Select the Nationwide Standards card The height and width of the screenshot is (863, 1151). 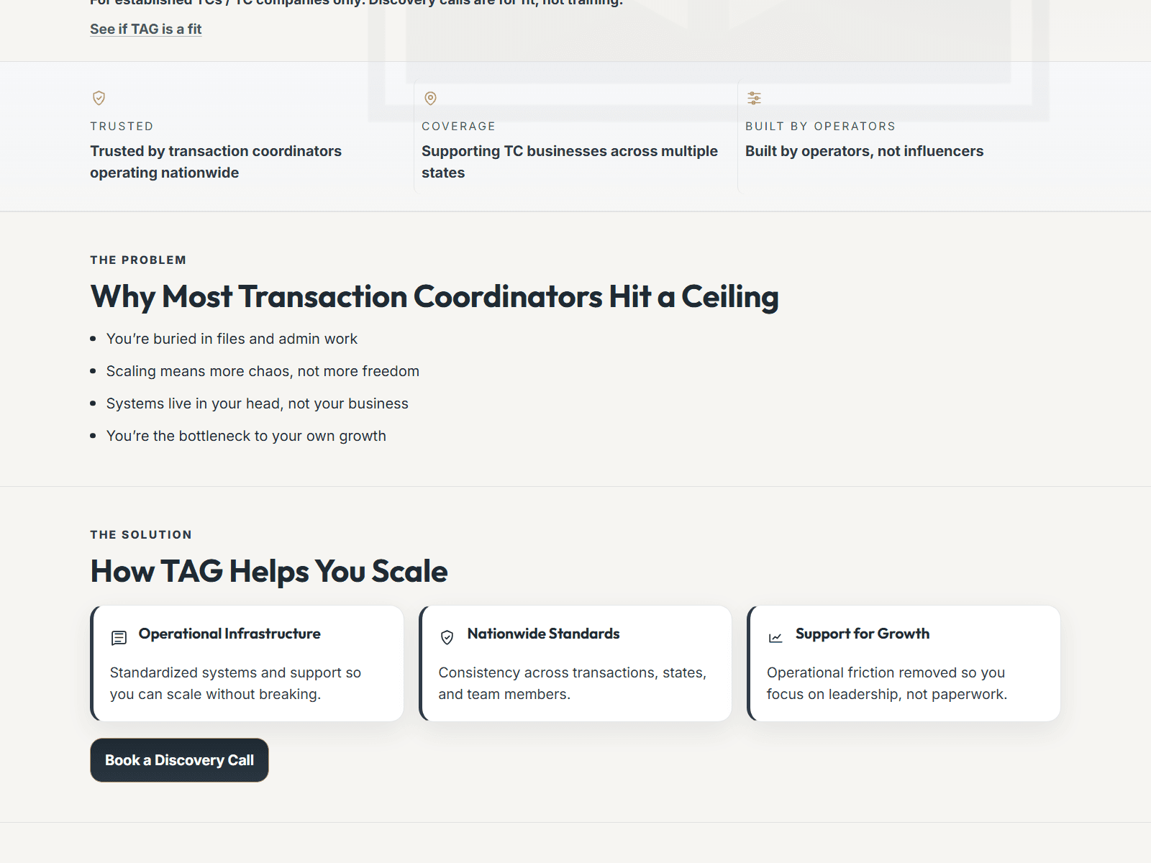(575, 663)
